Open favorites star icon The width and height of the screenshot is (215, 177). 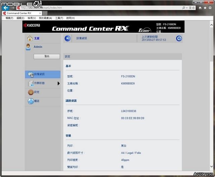(205, 8)
